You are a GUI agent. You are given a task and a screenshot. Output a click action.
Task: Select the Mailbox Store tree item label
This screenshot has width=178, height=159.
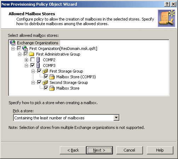[x=68, y=88]
